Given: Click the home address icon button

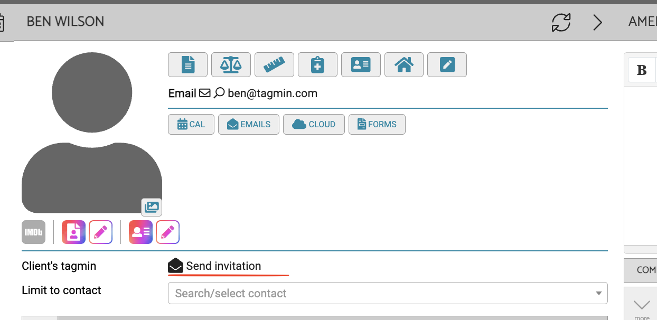Looking at the screenshot, I should tap(404, 65).
